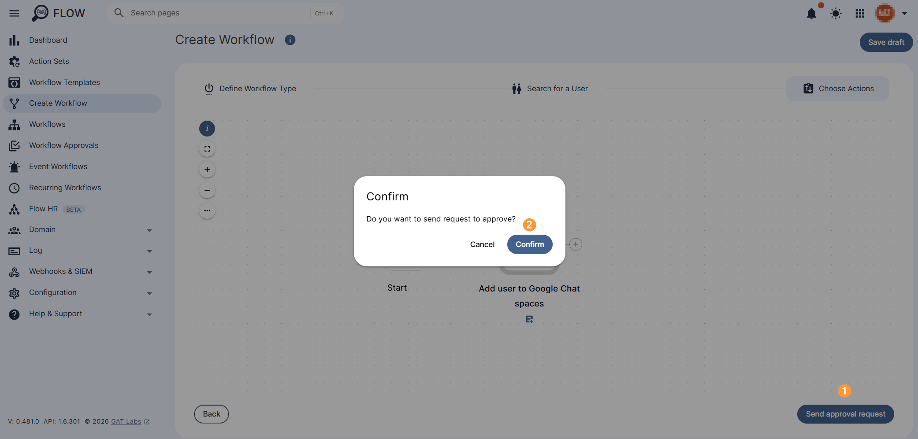Image resolution: width=918 pixels, height=439 pixels.
Task: Open Event Workflows
Action: coord(82,167)
